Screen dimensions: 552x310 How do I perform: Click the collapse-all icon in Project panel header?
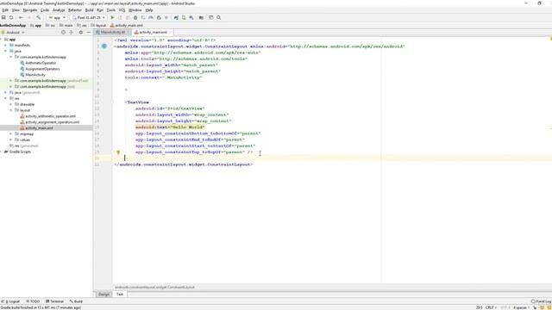pos(72,33)
